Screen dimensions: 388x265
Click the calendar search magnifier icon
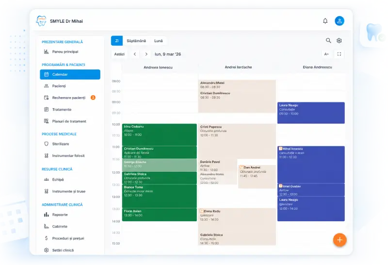[328, 40]
